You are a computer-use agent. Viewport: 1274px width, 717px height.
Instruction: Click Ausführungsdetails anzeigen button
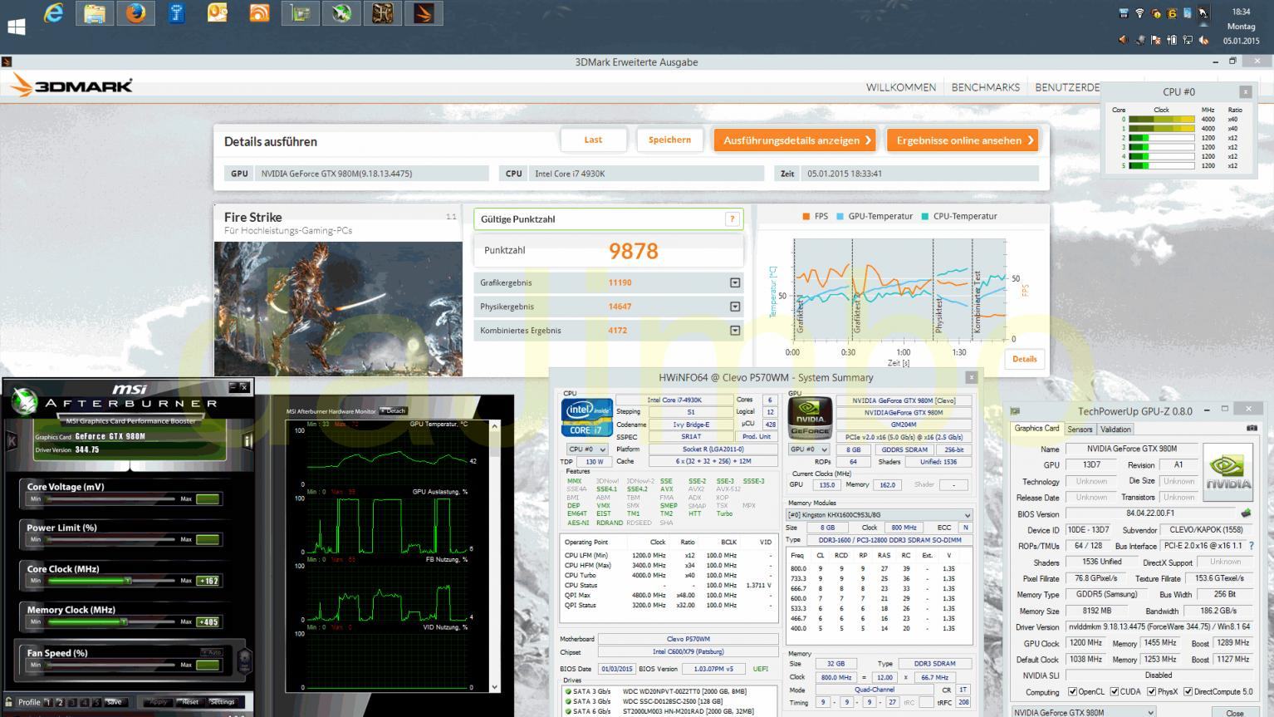tap(796, 140)
